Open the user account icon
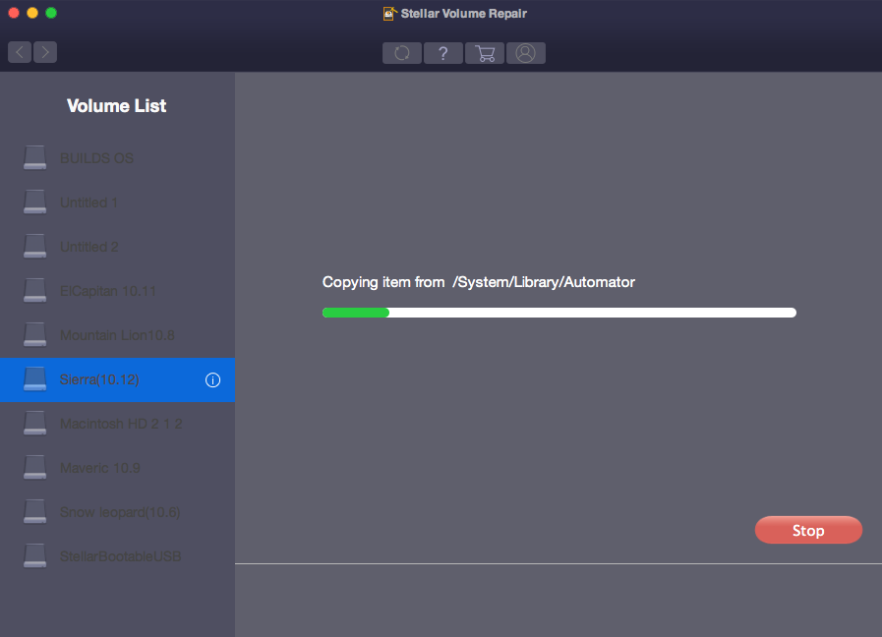Image resolution: width=882 pixels, height=637 pixels. coord(526,53)
